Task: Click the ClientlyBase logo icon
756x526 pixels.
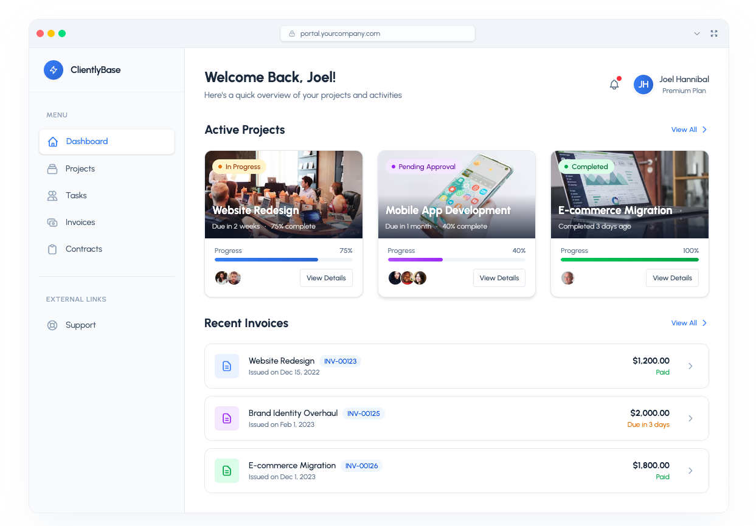Action: point(54,70)
